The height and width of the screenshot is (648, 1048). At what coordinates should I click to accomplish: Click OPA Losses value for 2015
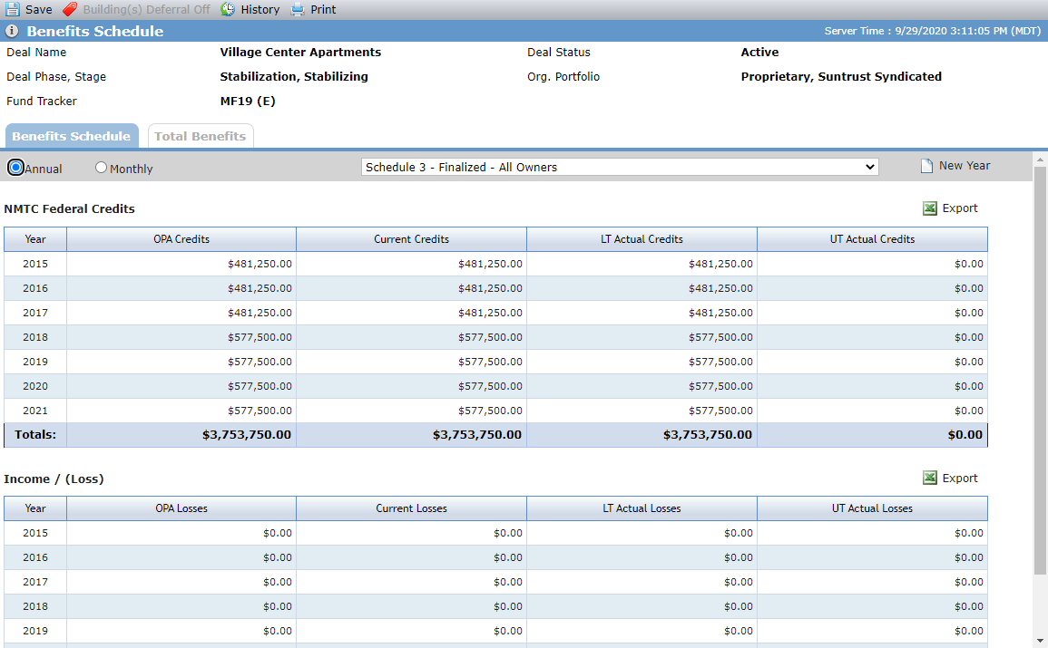click(278, 533)
